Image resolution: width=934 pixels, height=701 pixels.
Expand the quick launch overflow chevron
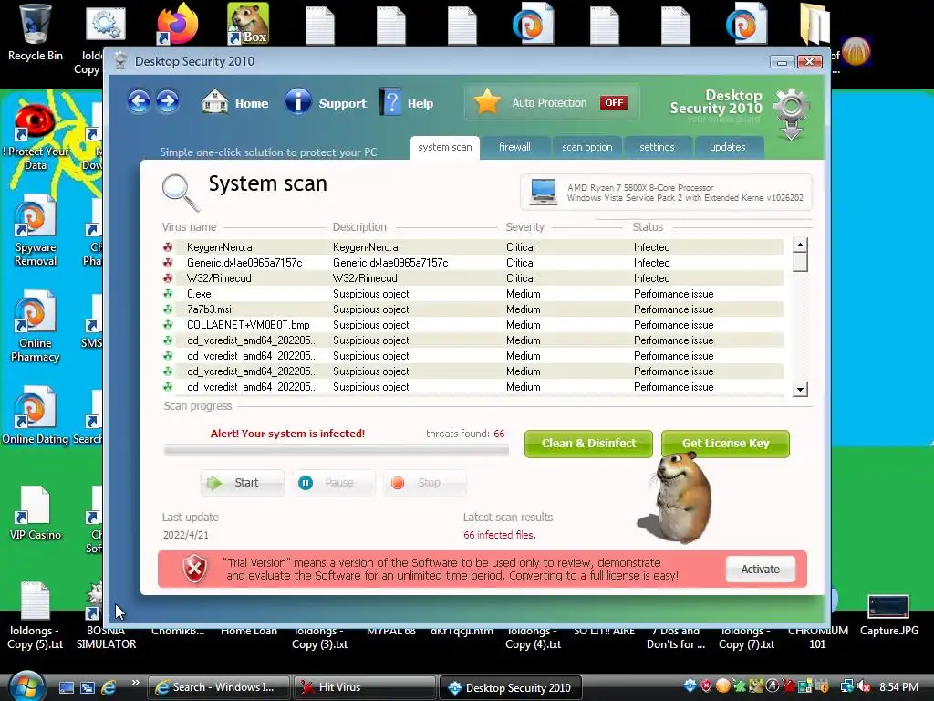click(x=135, y=683)
